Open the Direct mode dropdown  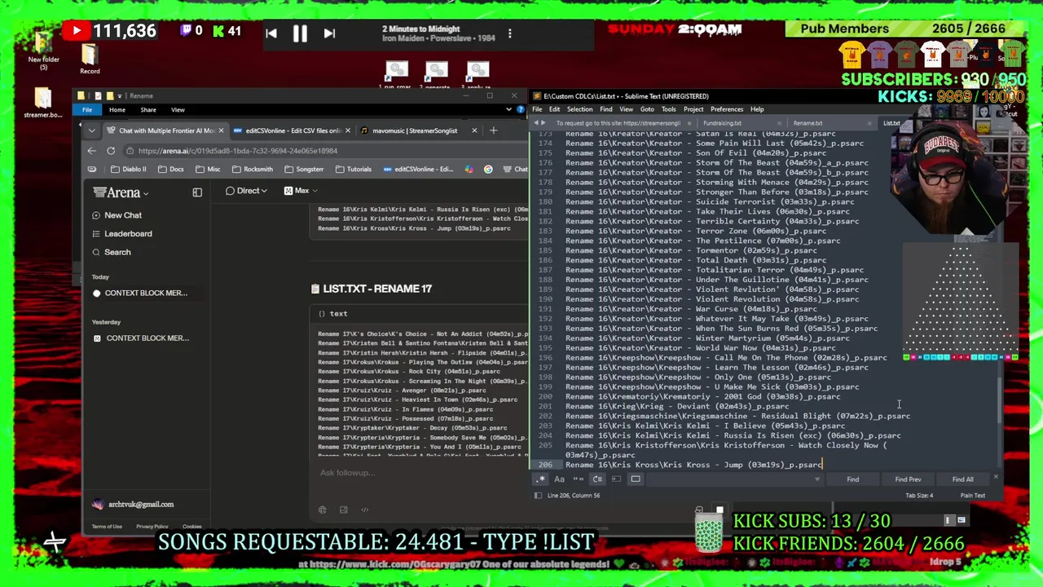pos(246,191)
